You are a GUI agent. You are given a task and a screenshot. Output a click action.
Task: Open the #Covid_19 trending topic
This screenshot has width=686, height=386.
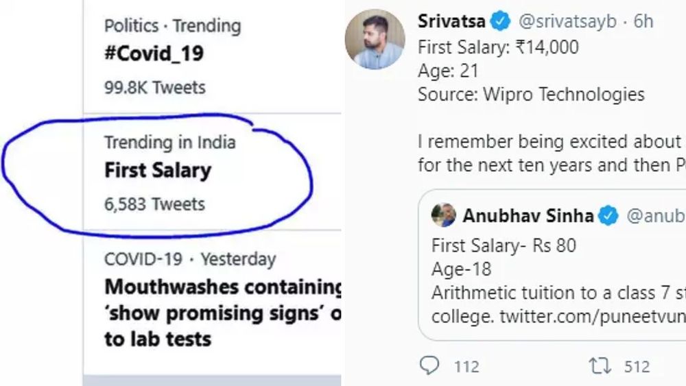pos(154,54)
